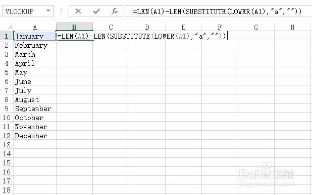Click the formula text in cell B1

point(141,36)
